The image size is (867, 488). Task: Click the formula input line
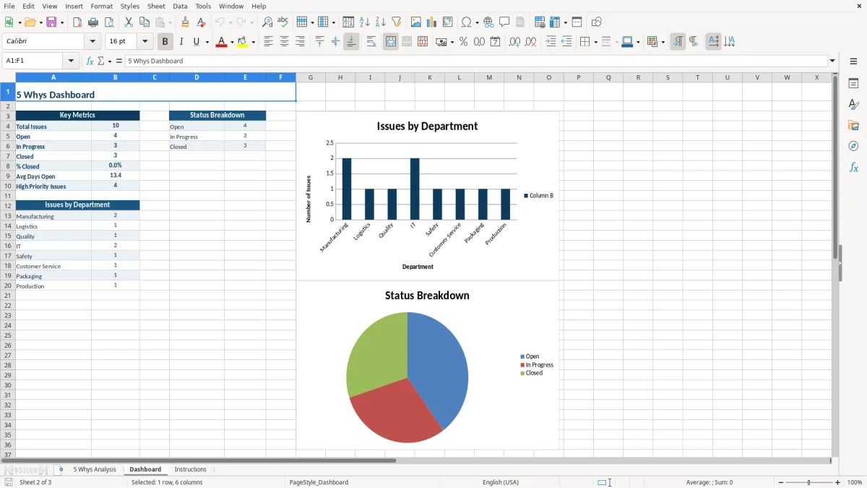[476, 61]
